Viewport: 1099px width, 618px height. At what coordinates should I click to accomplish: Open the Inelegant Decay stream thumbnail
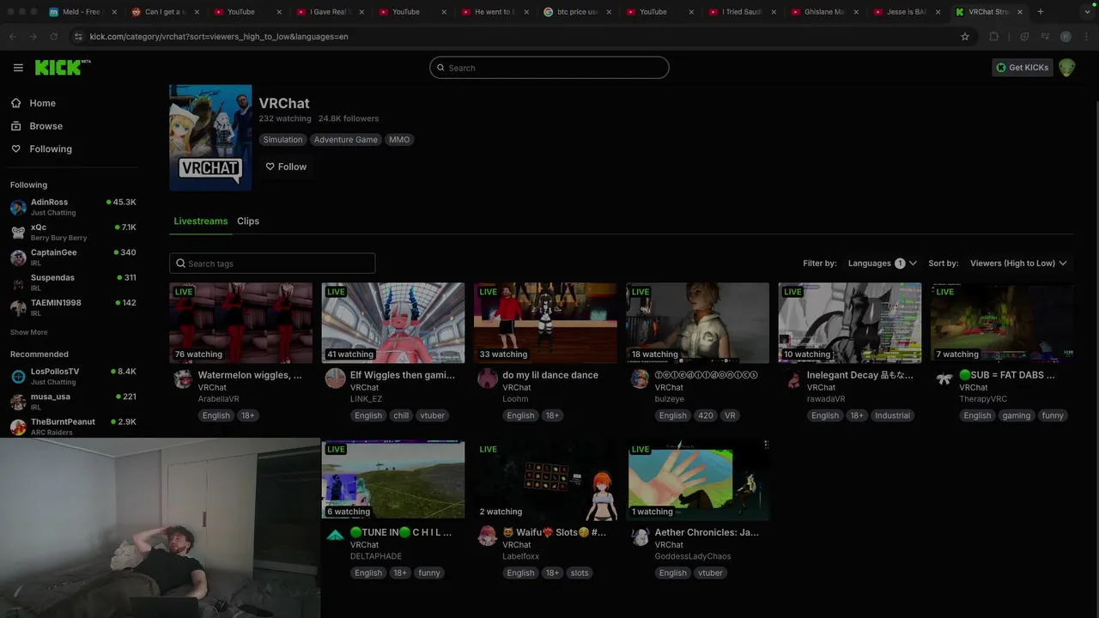pyautogui.click(x=850, y=323)
